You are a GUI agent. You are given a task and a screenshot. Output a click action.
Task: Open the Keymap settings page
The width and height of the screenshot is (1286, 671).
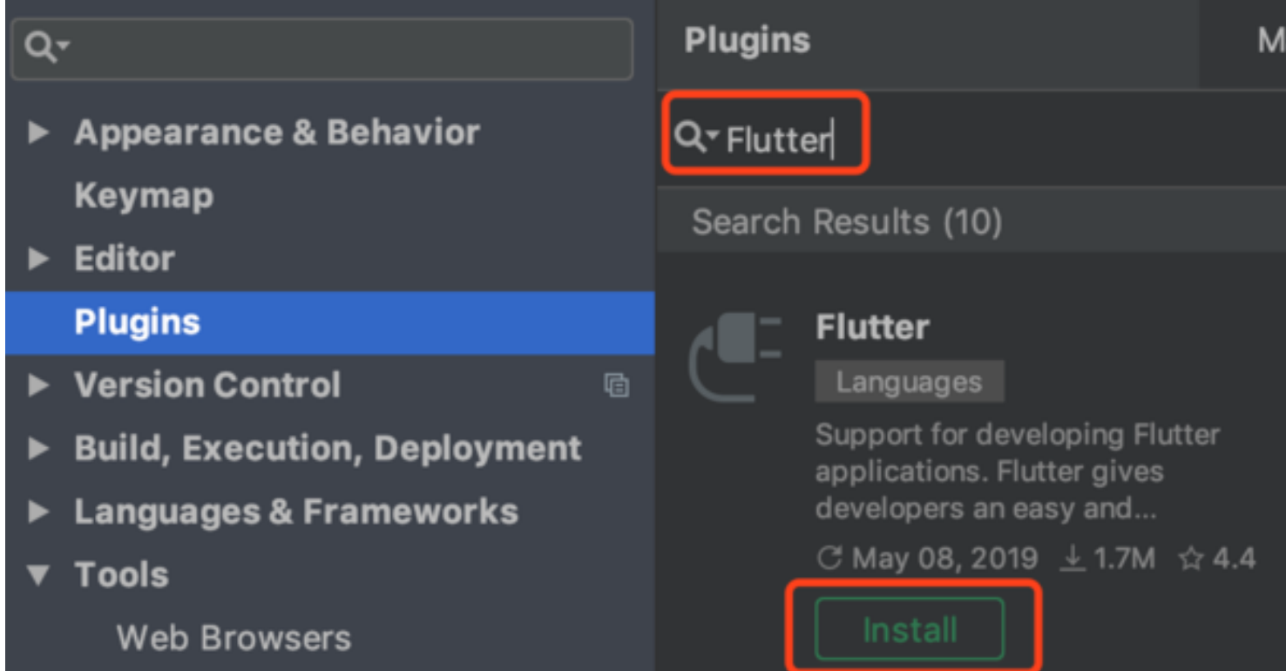pyautogui.click(x=143, y=195)
